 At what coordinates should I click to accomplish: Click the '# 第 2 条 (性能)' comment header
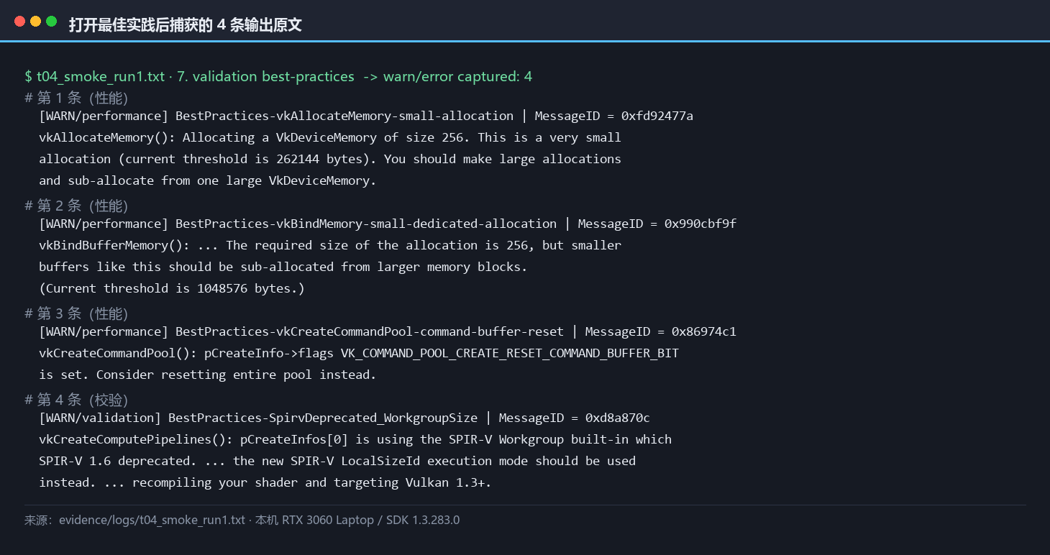coord(76,206)
